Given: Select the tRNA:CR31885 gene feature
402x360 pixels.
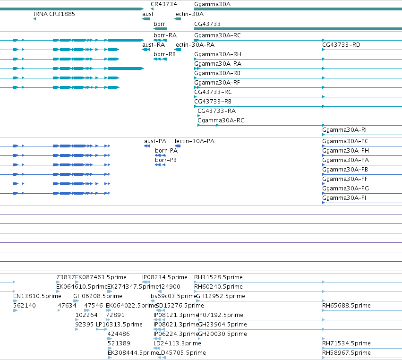Looking at the screenshot, I should (34, 19).
